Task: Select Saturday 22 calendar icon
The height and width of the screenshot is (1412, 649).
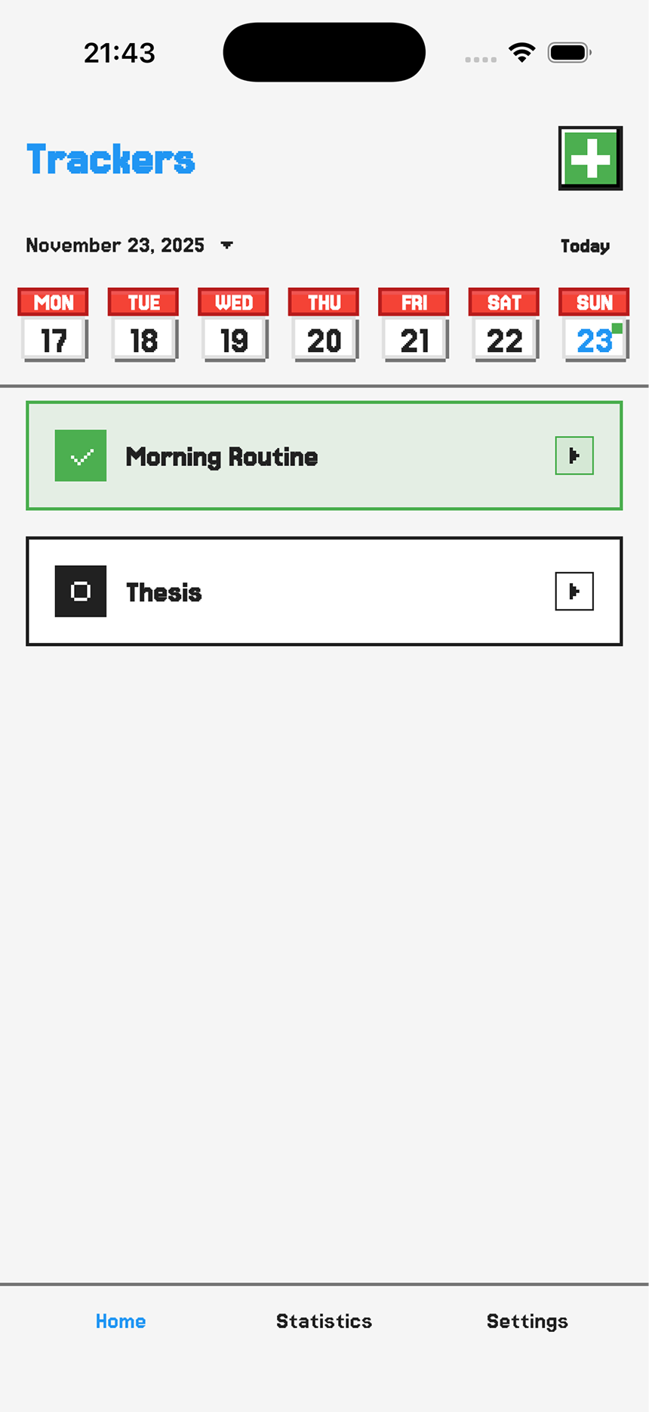Action: (504, 325)
